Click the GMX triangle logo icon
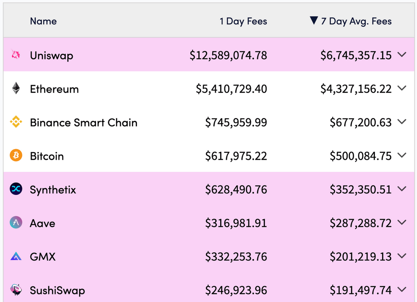Image resolution: width=417 pixels, height=302 pixels. [x=16, y=257]
